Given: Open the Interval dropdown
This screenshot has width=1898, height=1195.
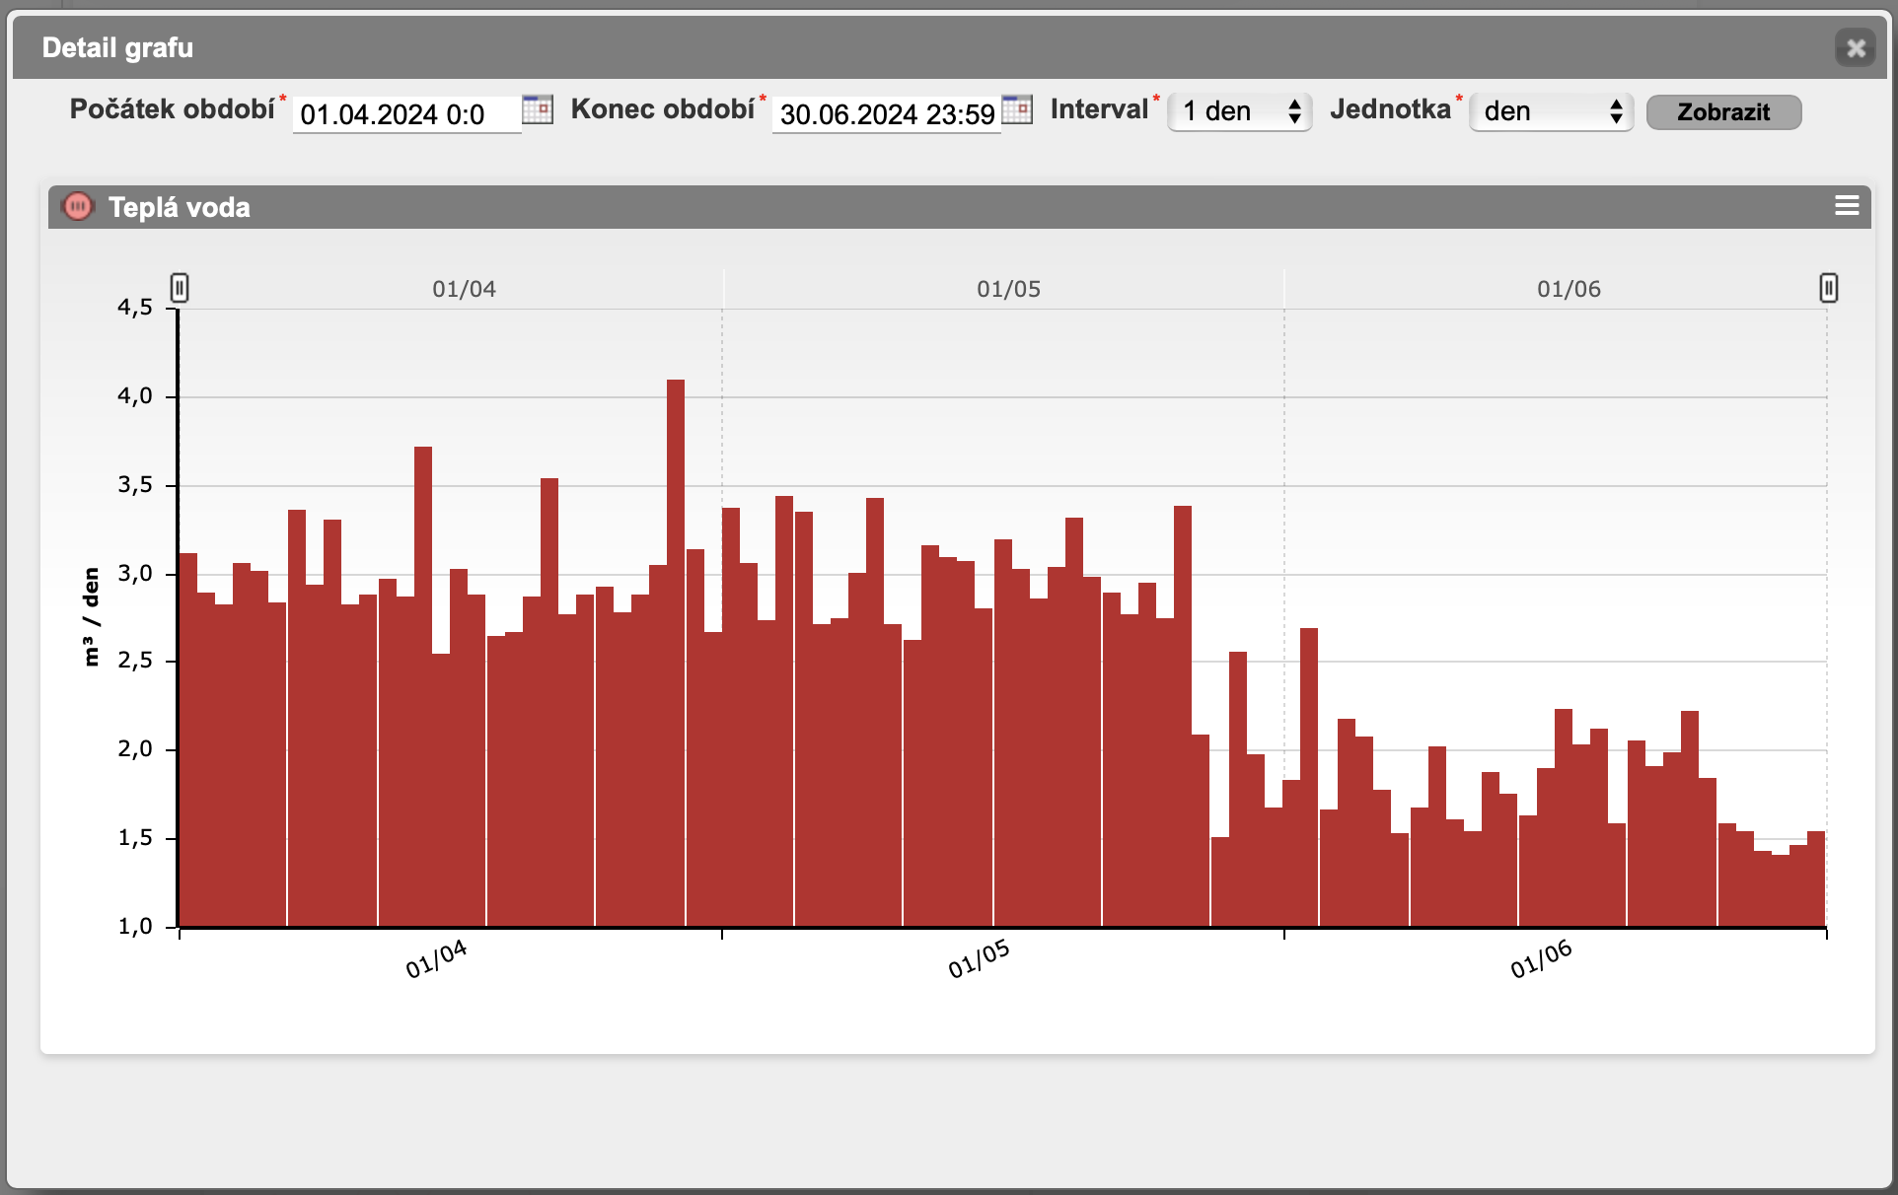Looking at the screenshot, I should pos(1240,111).
